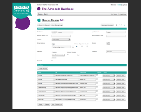Screen dimensions: 141x112
Task: Open Source dropdown in the polyvore.com row
Action: (x=109, y=84)
